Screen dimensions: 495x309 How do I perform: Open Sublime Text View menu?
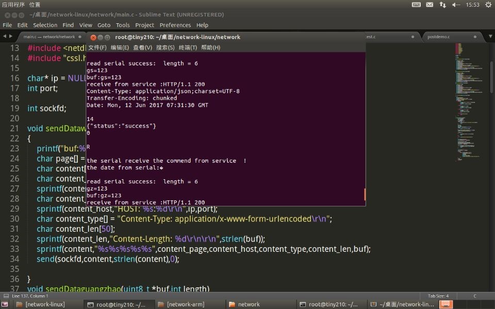[x=86, y=25]
